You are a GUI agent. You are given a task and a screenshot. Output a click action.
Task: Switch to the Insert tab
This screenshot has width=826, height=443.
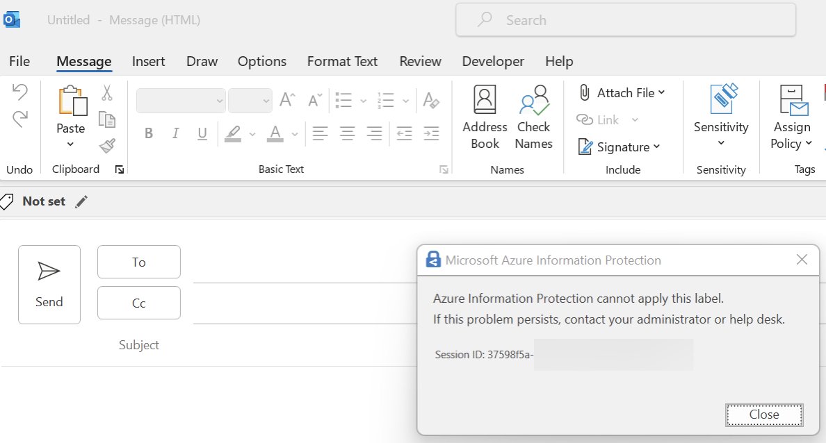click(x=149, y=61)
